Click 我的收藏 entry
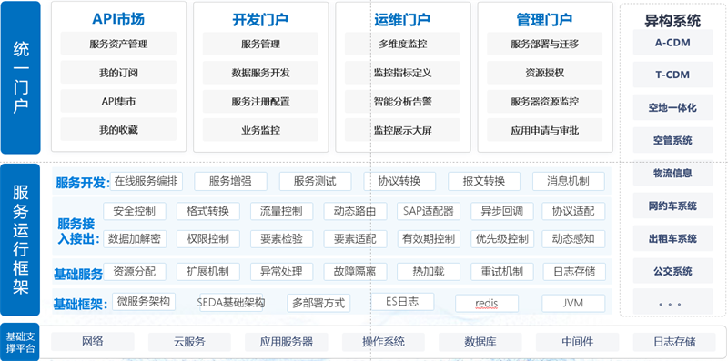728x361 pixels. [x=118, y=130]
